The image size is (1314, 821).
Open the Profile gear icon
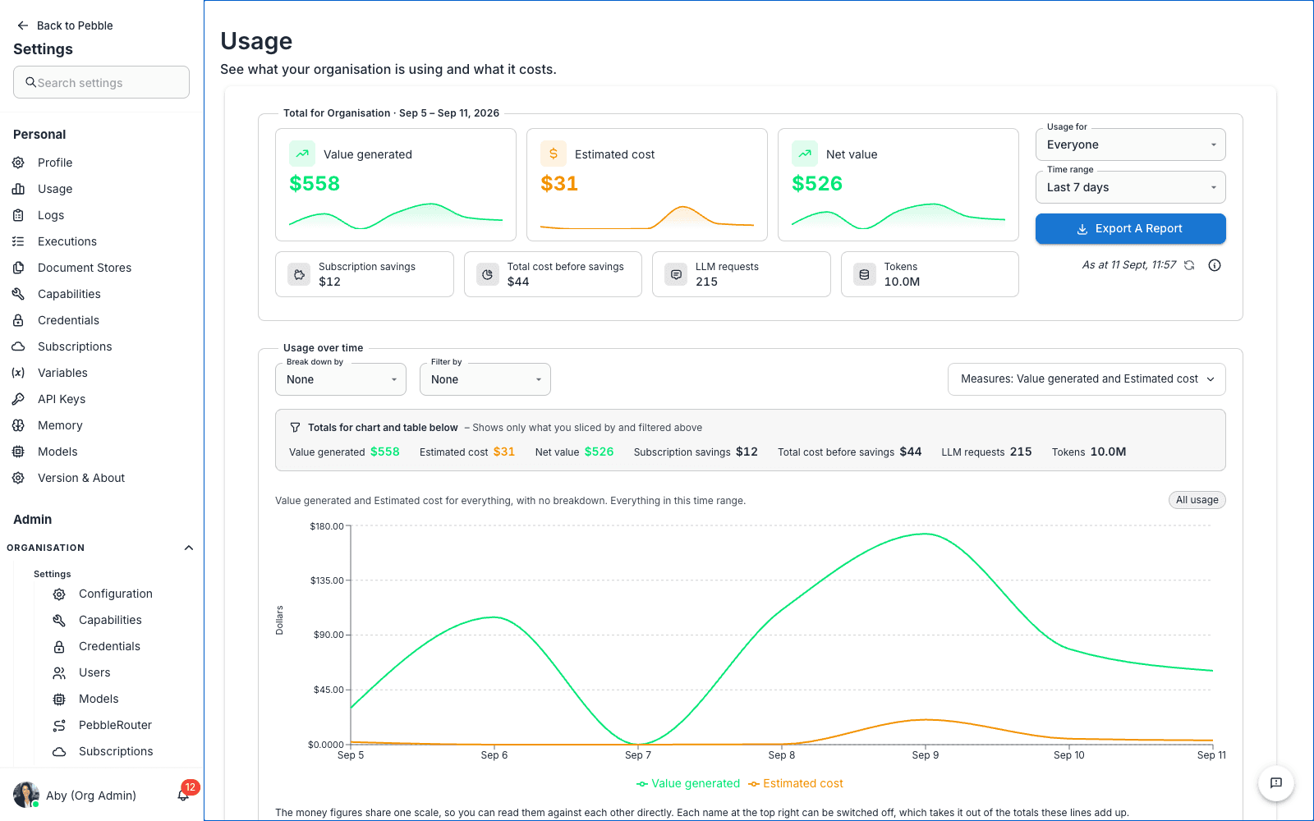18,163
